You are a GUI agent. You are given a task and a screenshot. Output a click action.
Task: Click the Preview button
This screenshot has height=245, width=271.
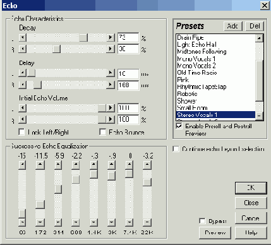point(215,232)
